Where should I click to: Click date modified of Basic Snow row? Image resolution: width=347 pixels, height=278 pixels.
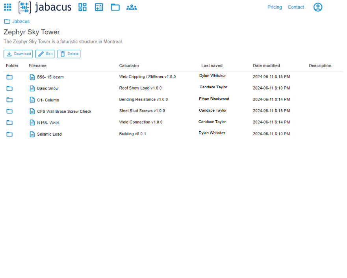coord(271,88)
